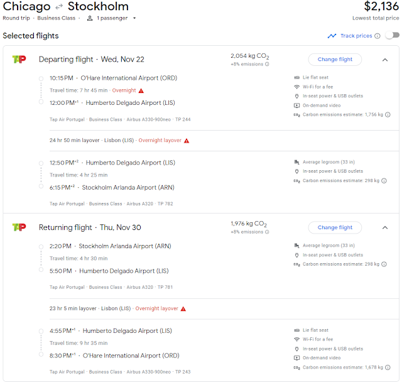The width and height of the screenshot is (402, 385).
Task: Click In-seat power plug icon for TP 243
Action: [296, 349]
